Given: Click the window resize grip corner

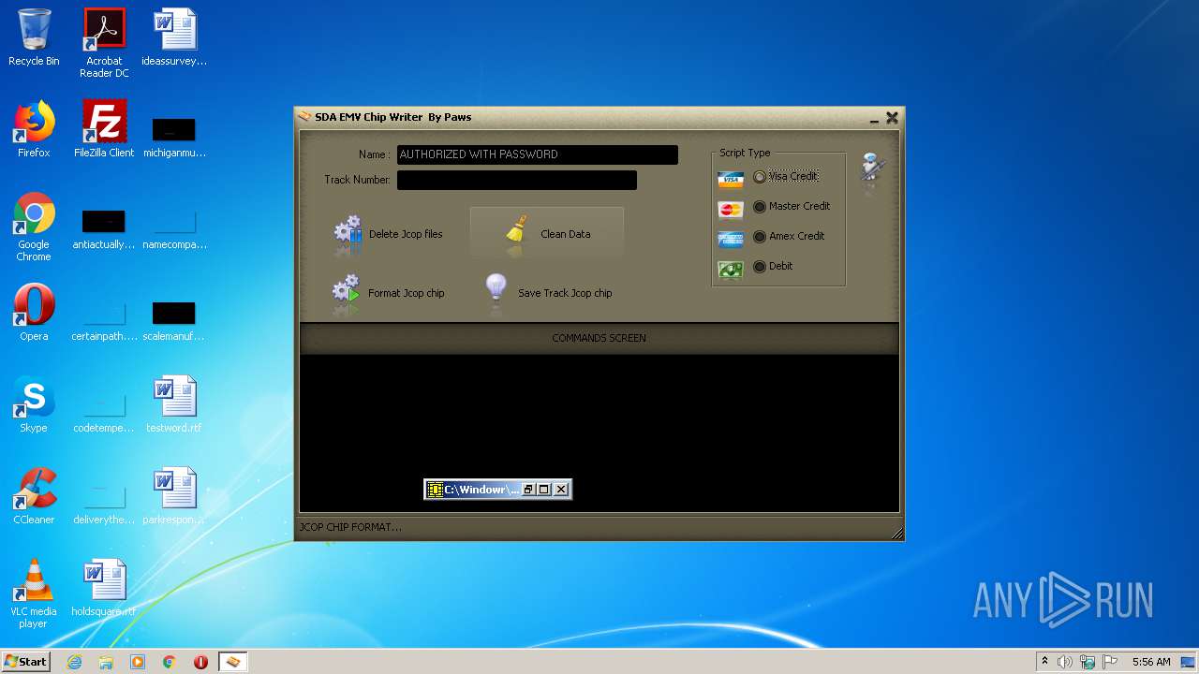Looking at the screenshot, I should pos(897,534).
